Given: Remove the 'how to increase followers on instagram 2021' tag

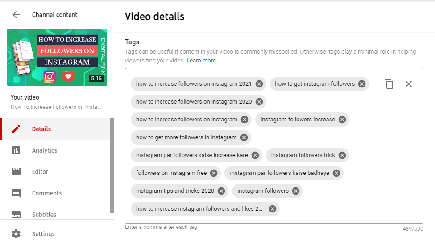Looking at the screenshot, I should pos(259,84).
